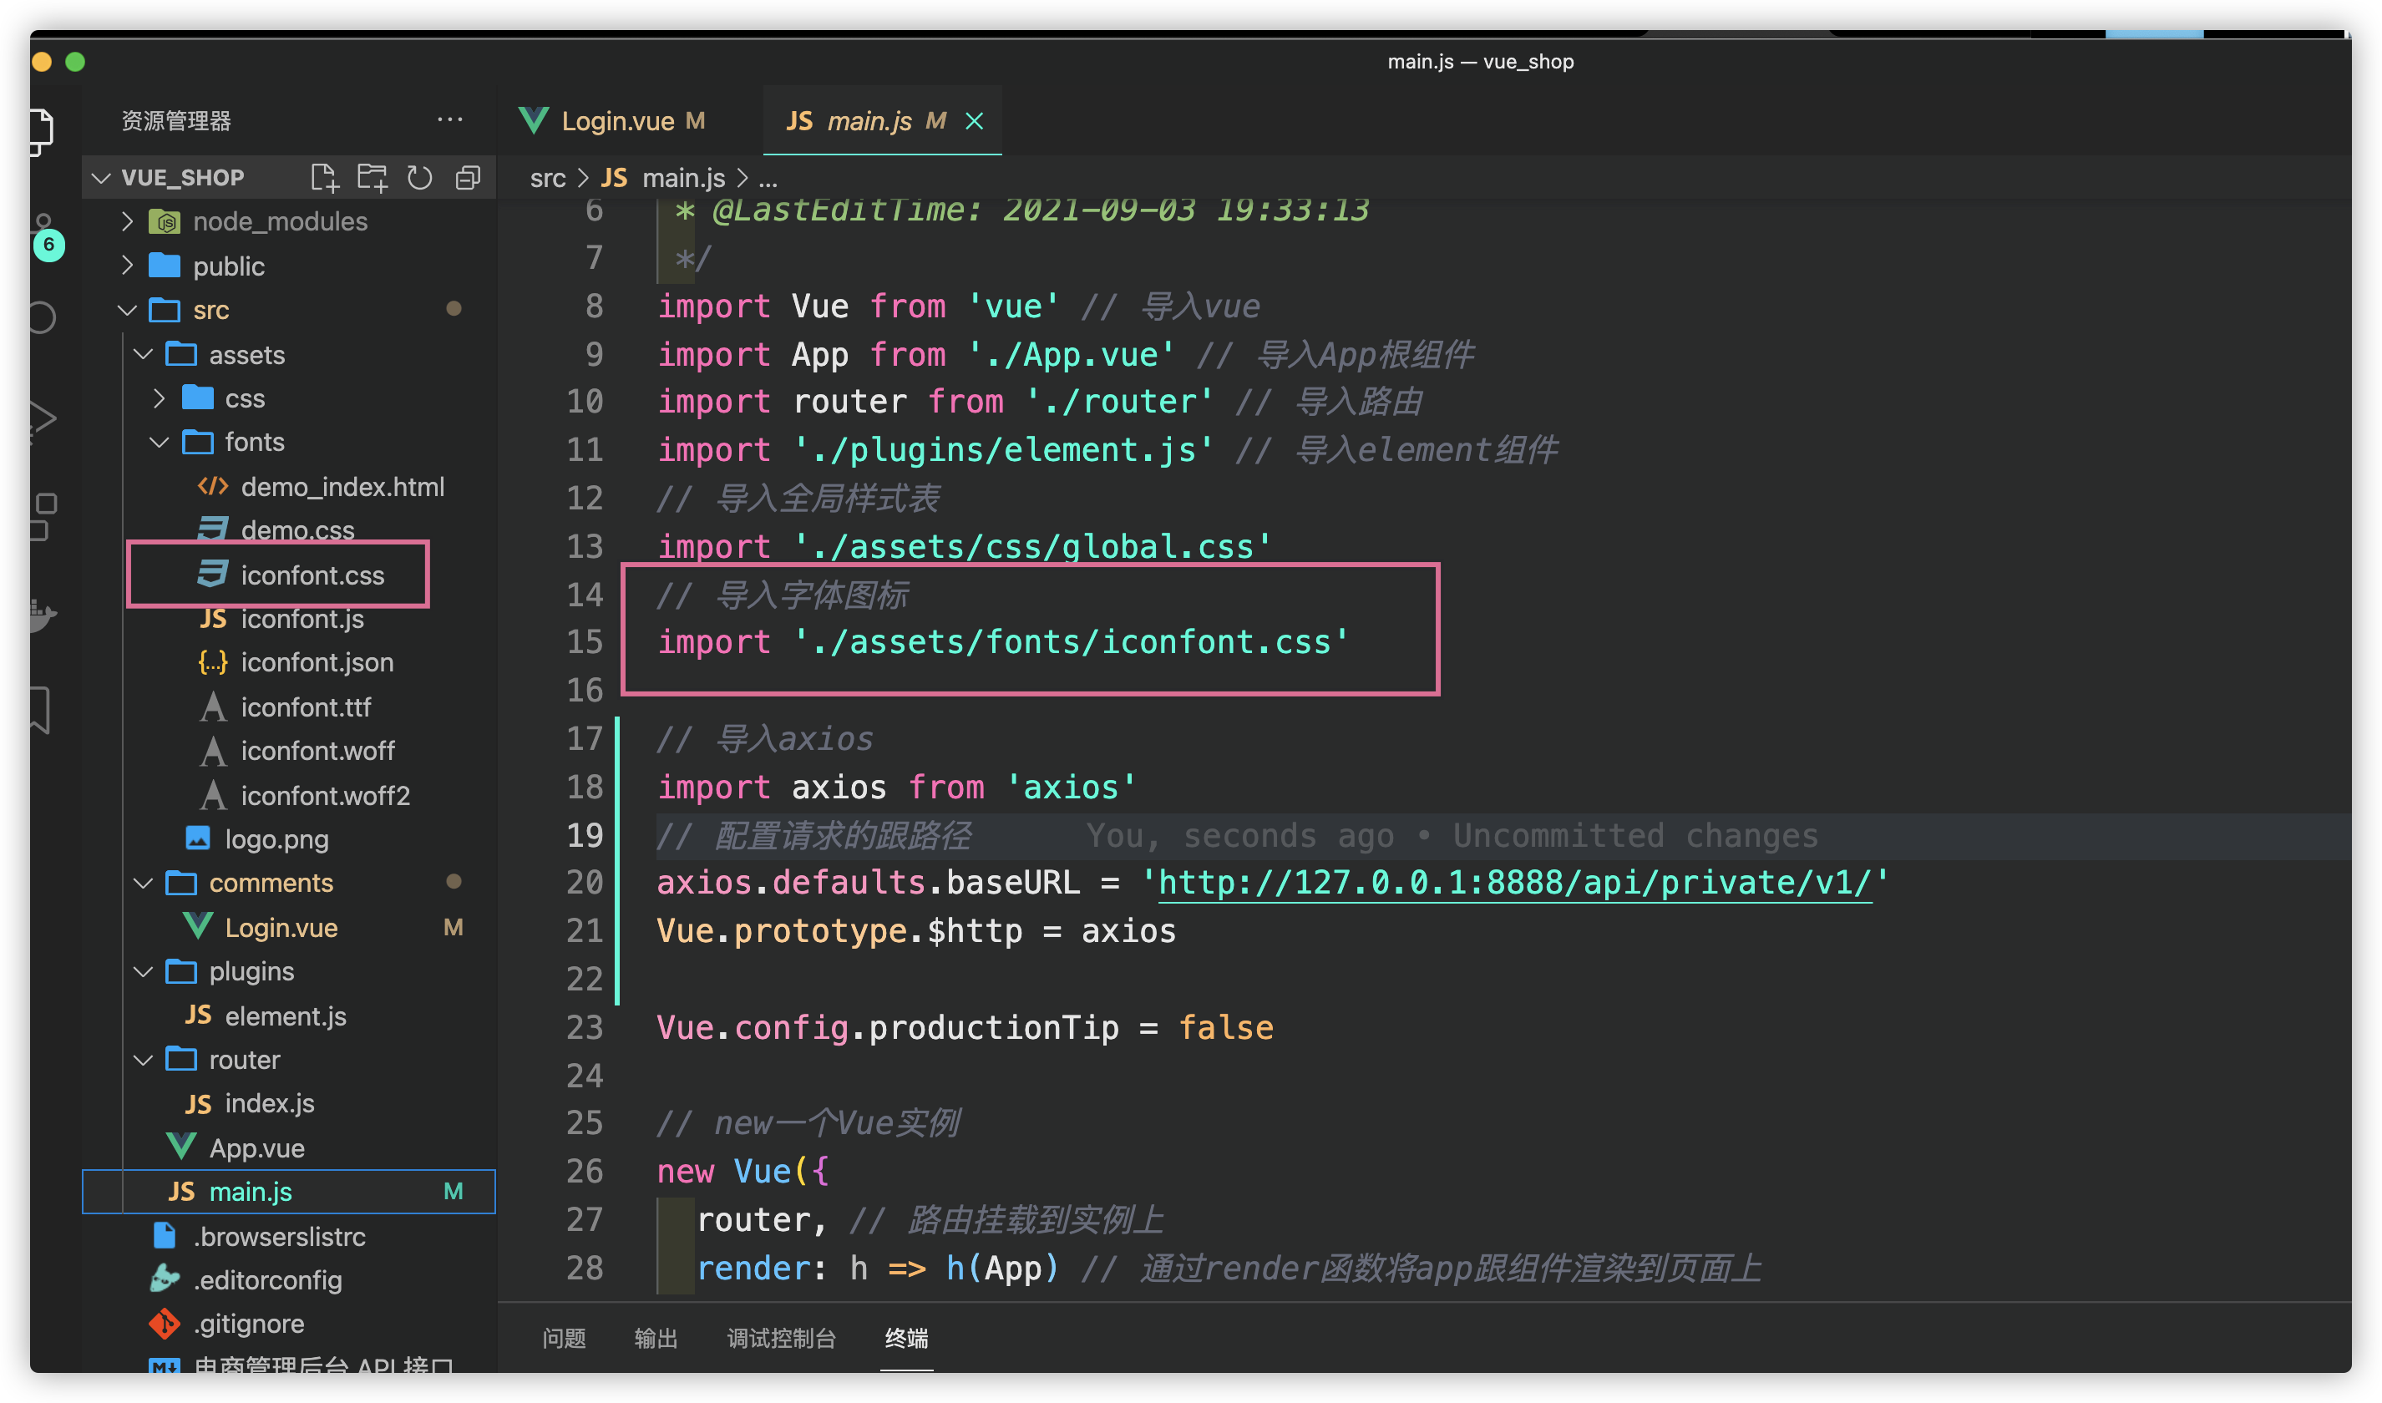2382x1403 pixels.
Task: Click the green maximize window button
Action: pos(76,63)
